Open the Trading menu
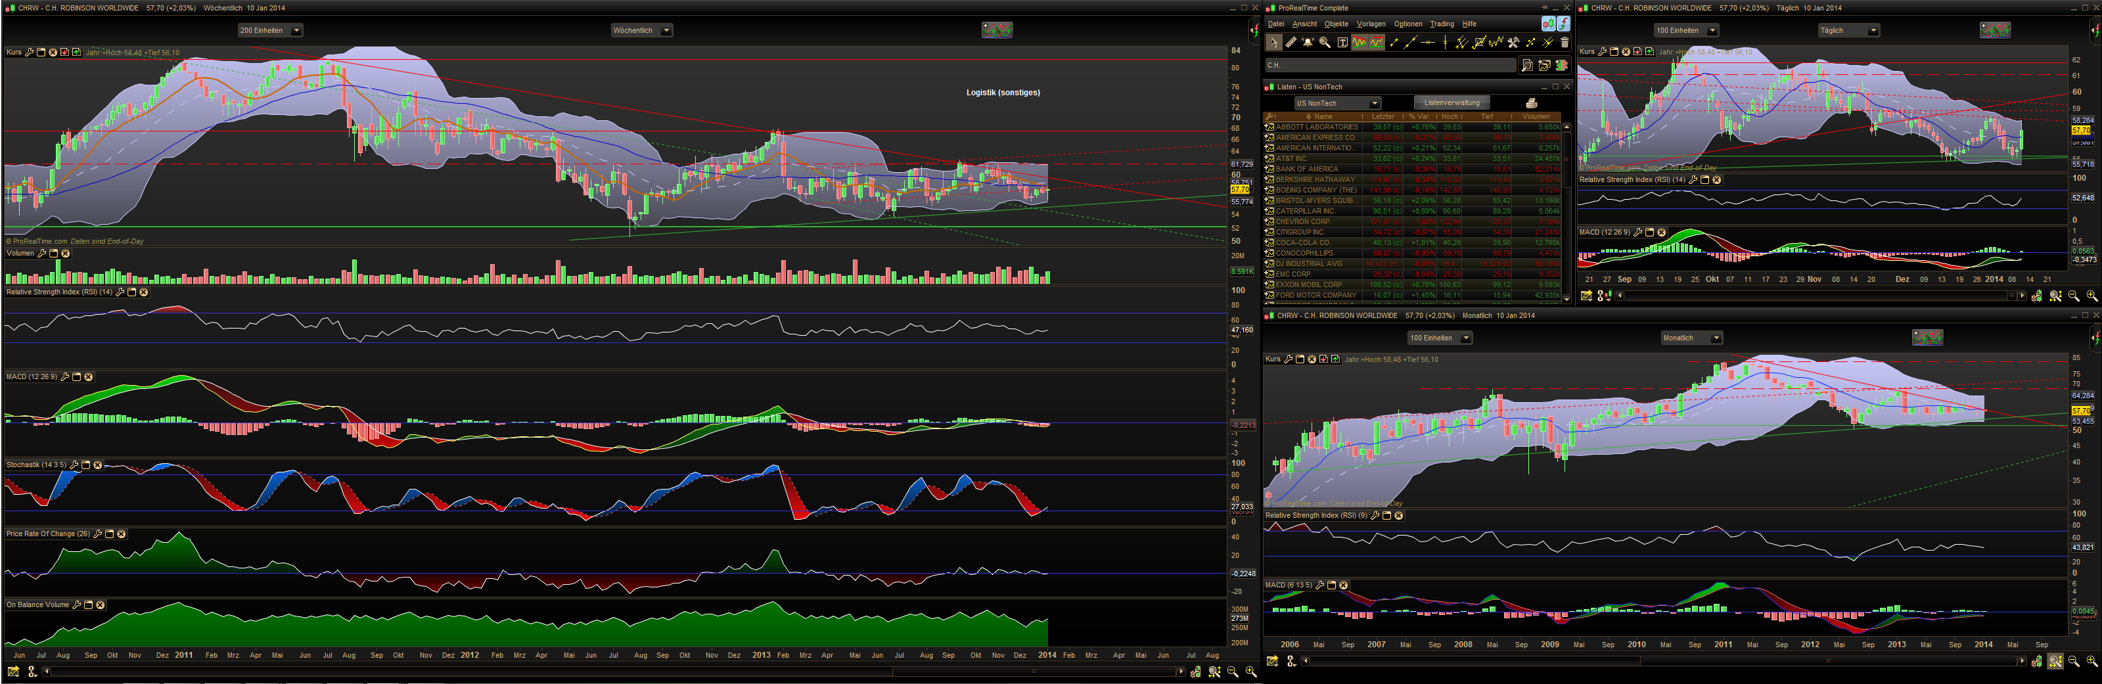Viewport: 2102px width, 684px height. [1441, 24]
